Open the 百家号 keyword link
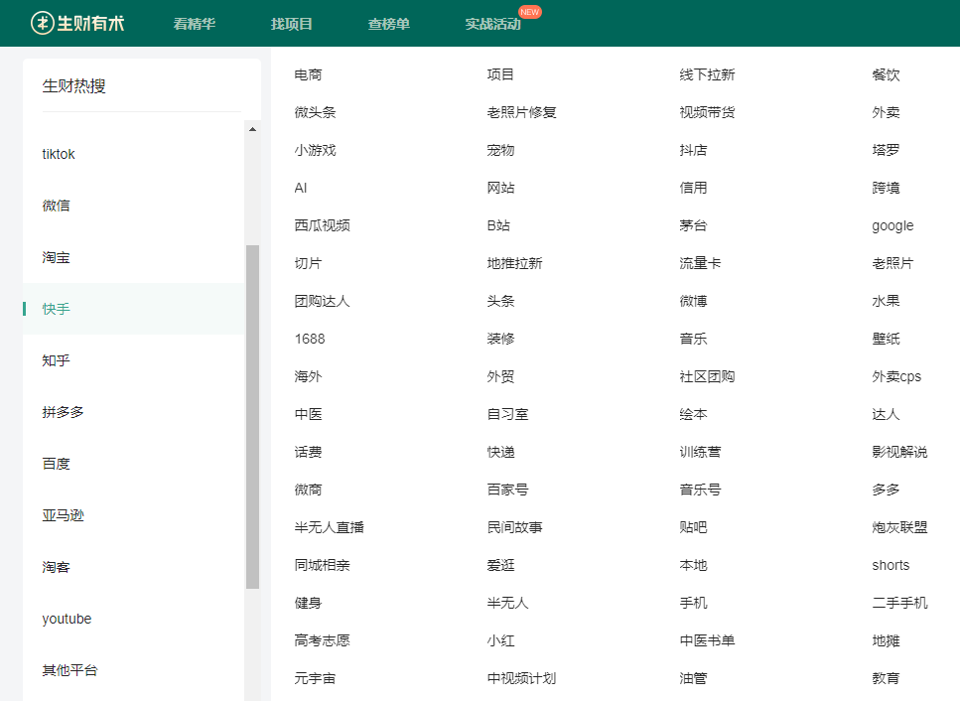Viewport: 960px width, 701px height. pos(507,490)
